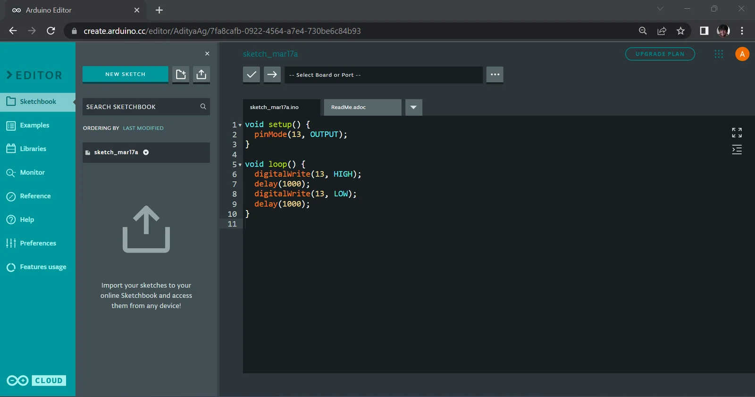Close the Arduino Editor browser tab

pyautogui.click(x=137, y=10)
